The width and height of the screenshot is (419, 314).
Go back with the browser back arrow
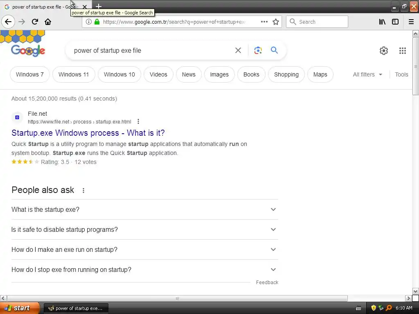[8, 22]
